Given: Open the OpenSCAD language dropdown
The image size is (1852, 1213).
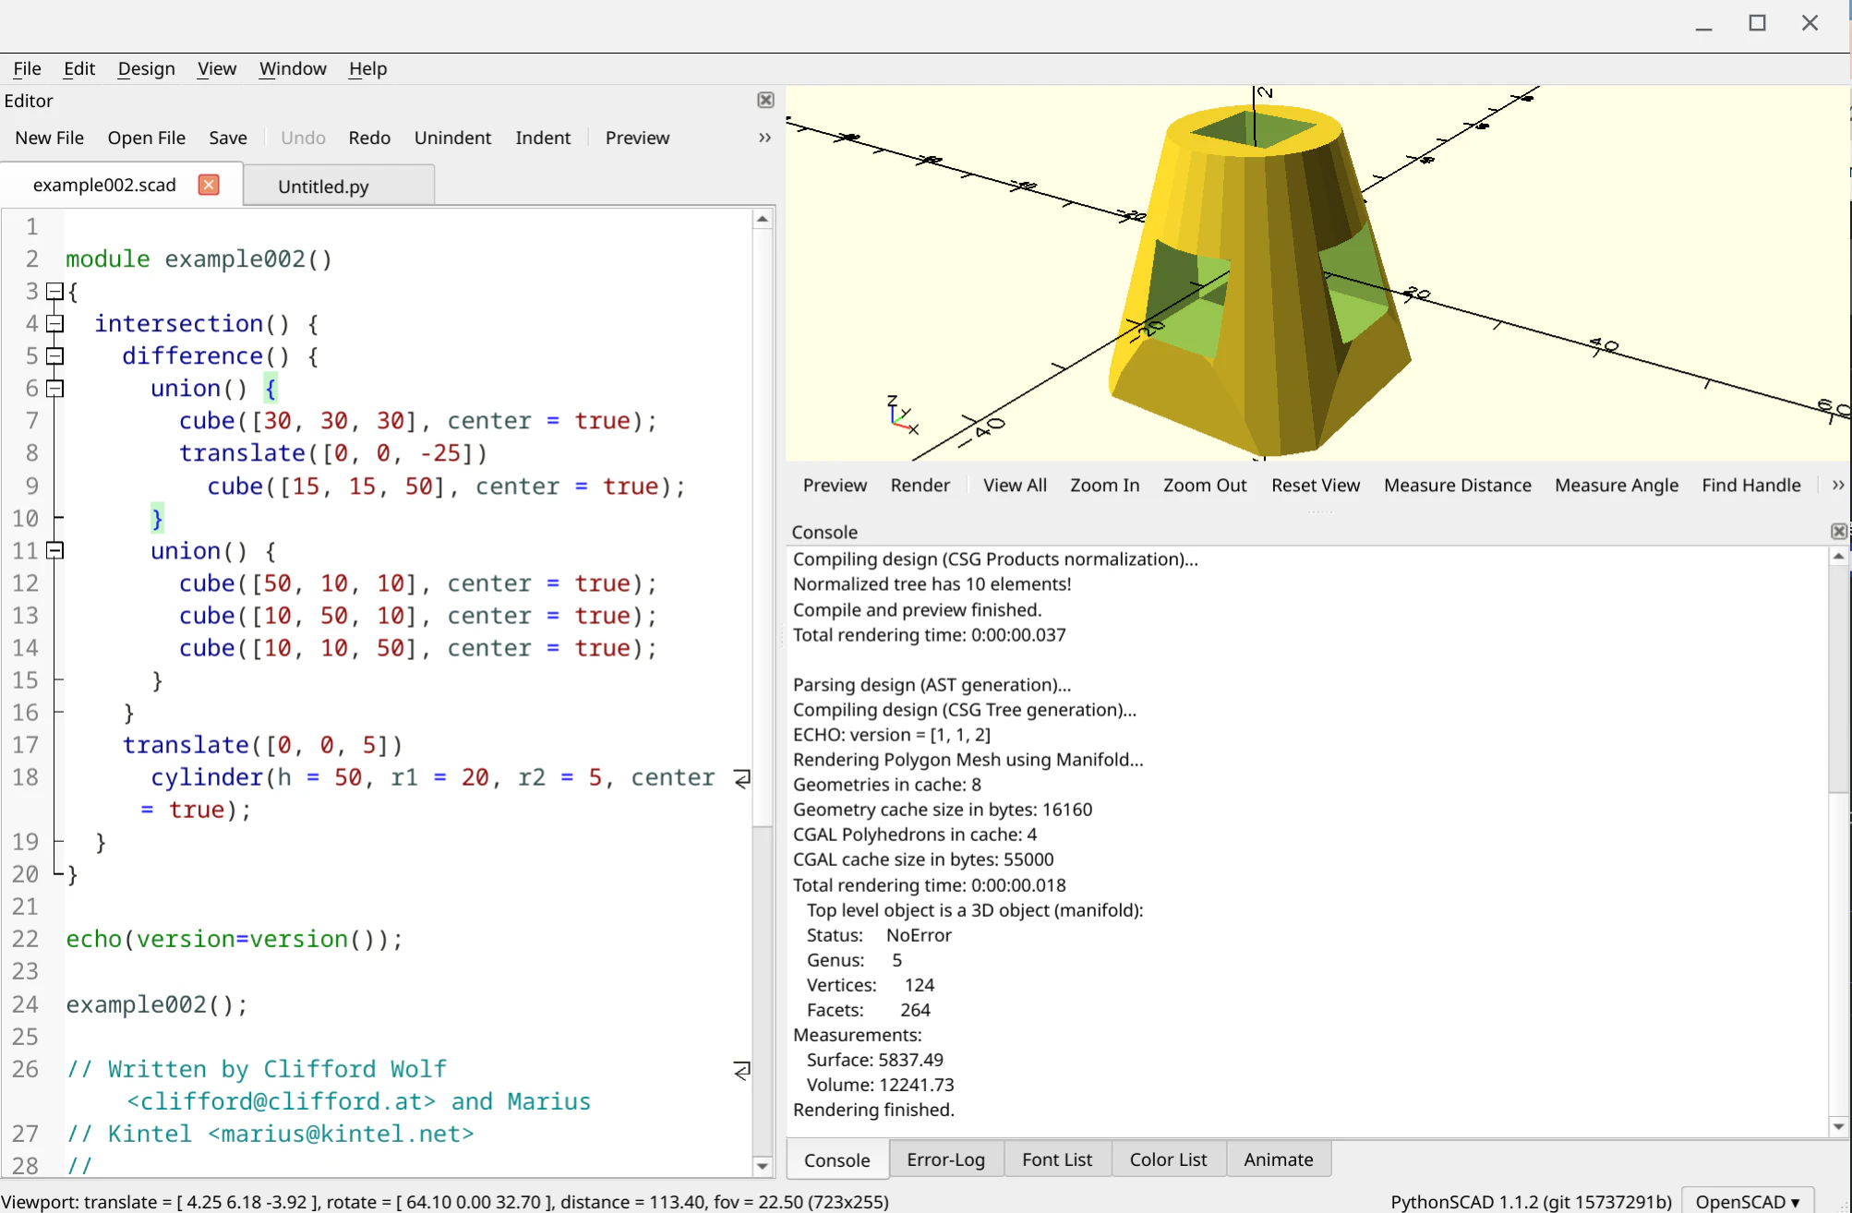Looking at the screenshot, I should [1748, 1201].
